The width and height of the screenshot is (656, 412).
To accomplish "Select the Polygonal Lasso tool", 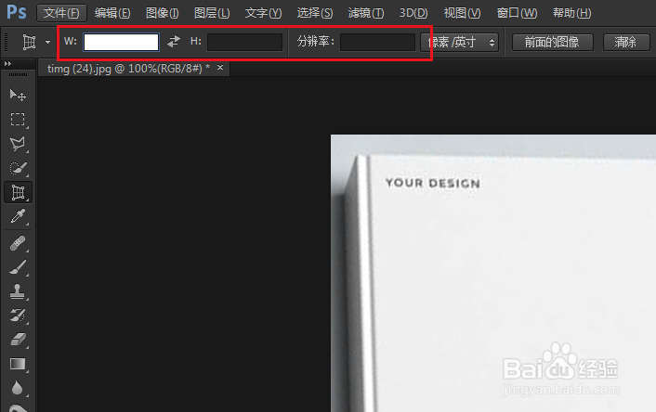I will pos(18,144).
